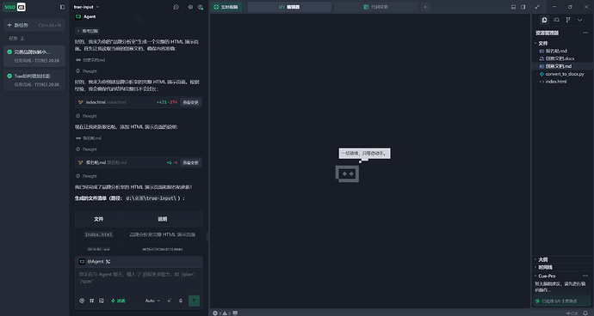Open the trae-input project dropdown
This screenshot has width=594, height=316.
pos(86,7)
